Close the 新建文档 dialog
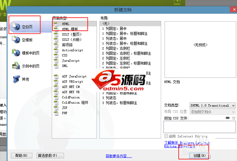Viewport: 237px width, 161px height. pos(234,9)
